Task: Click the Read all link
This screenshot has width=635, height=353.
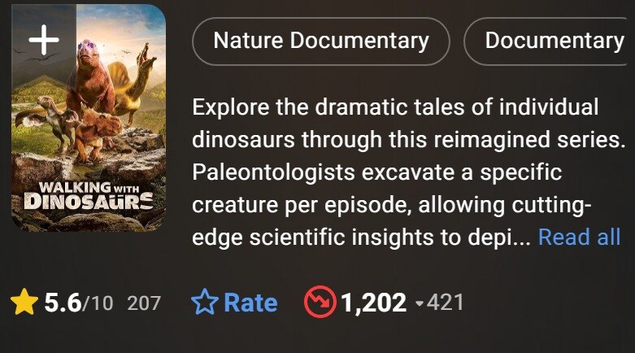Action: coord(579,237)
